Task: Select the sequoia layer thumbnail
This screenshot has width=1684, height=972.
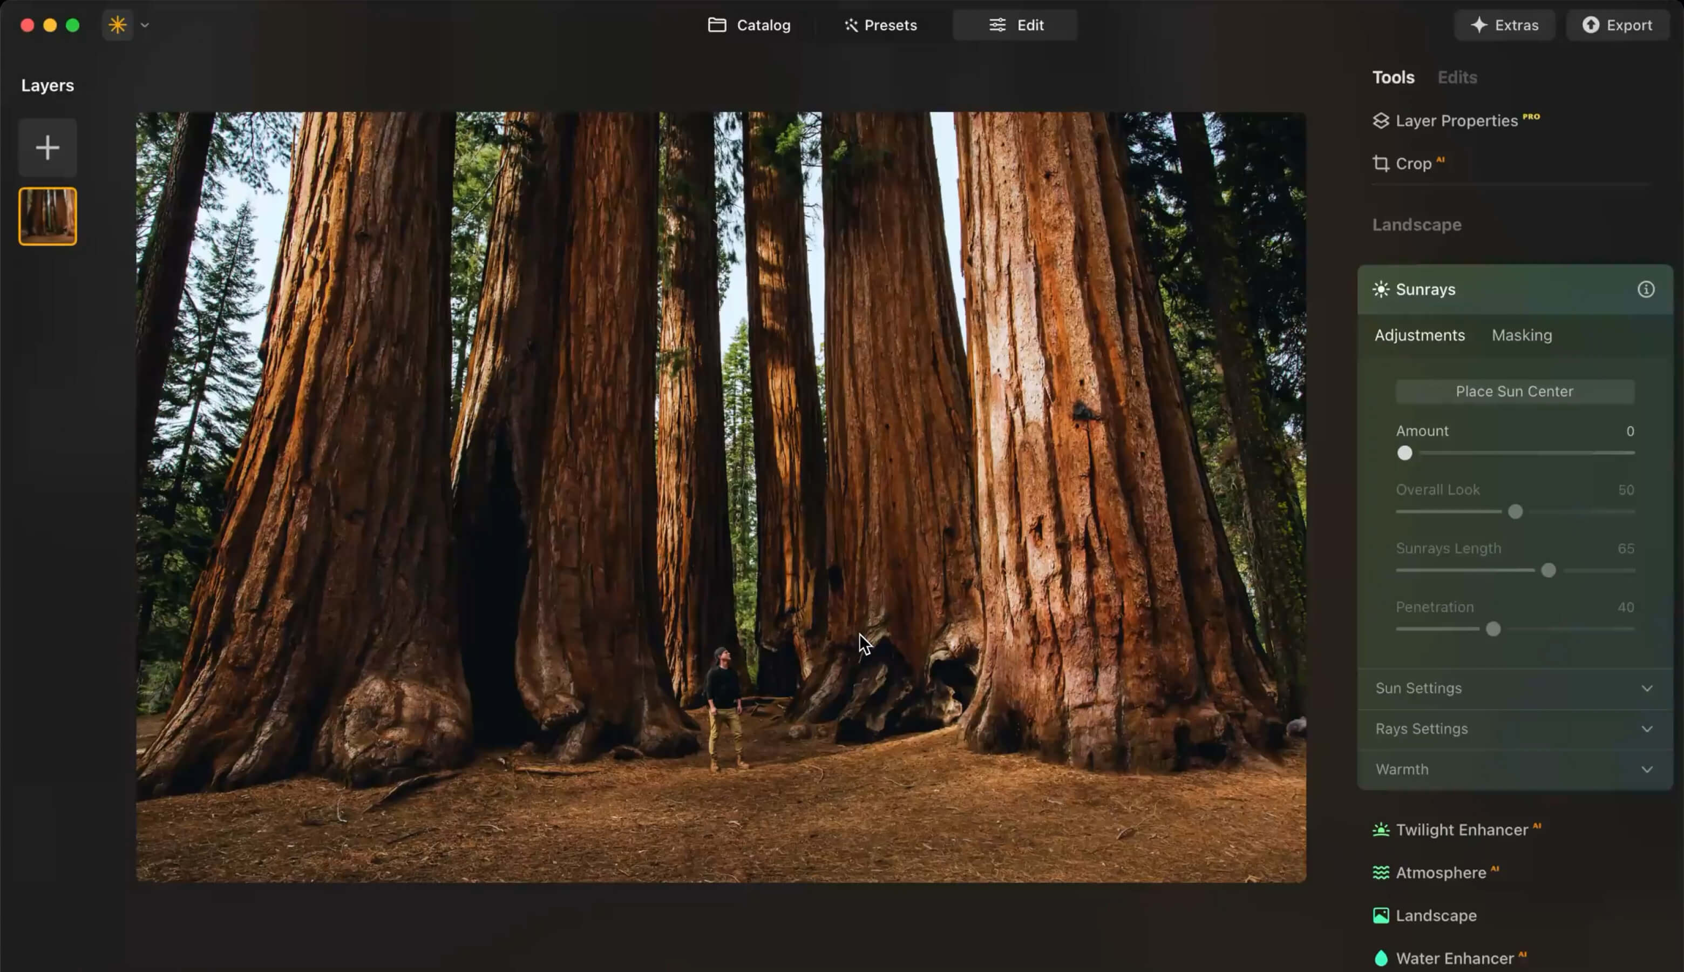Action: pos(47,217)
